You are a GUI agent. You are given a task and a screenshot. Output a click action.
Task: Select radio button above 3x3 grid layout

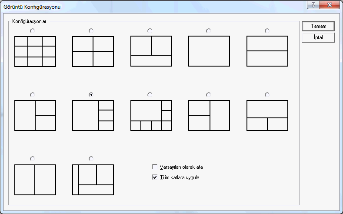[32, 30]
